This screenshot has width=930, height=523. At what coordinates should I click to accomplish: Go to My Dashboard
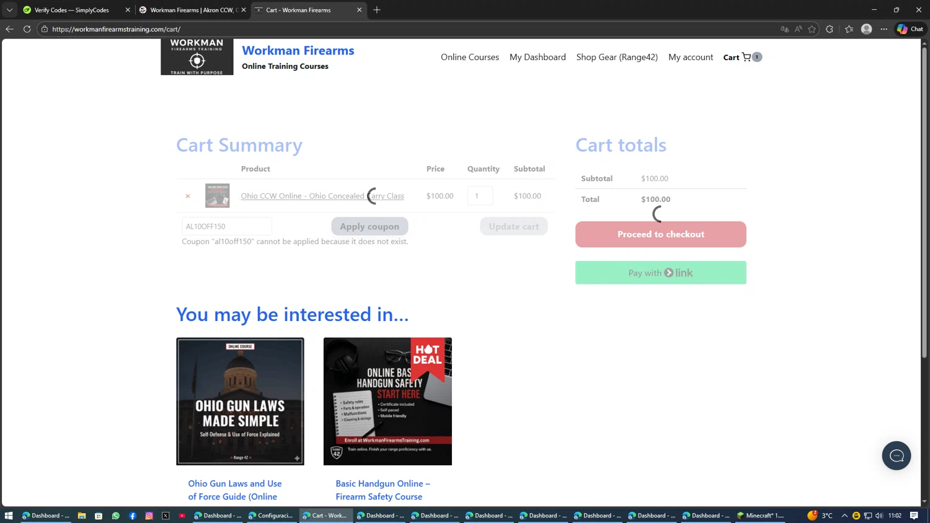point(538,57)
